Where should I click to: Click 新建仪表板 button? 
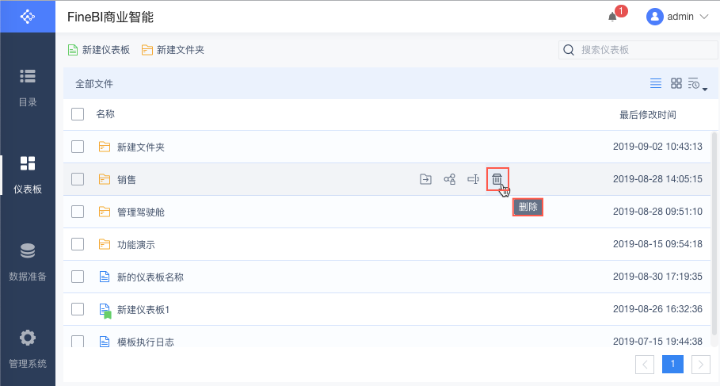tap(99, 50)
